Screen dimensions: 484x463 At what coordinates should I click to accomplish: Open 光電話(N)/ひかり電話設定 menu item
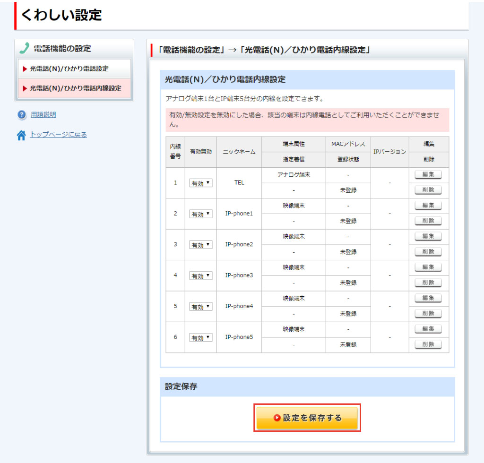pyautogui.click(x=74, y=69)
